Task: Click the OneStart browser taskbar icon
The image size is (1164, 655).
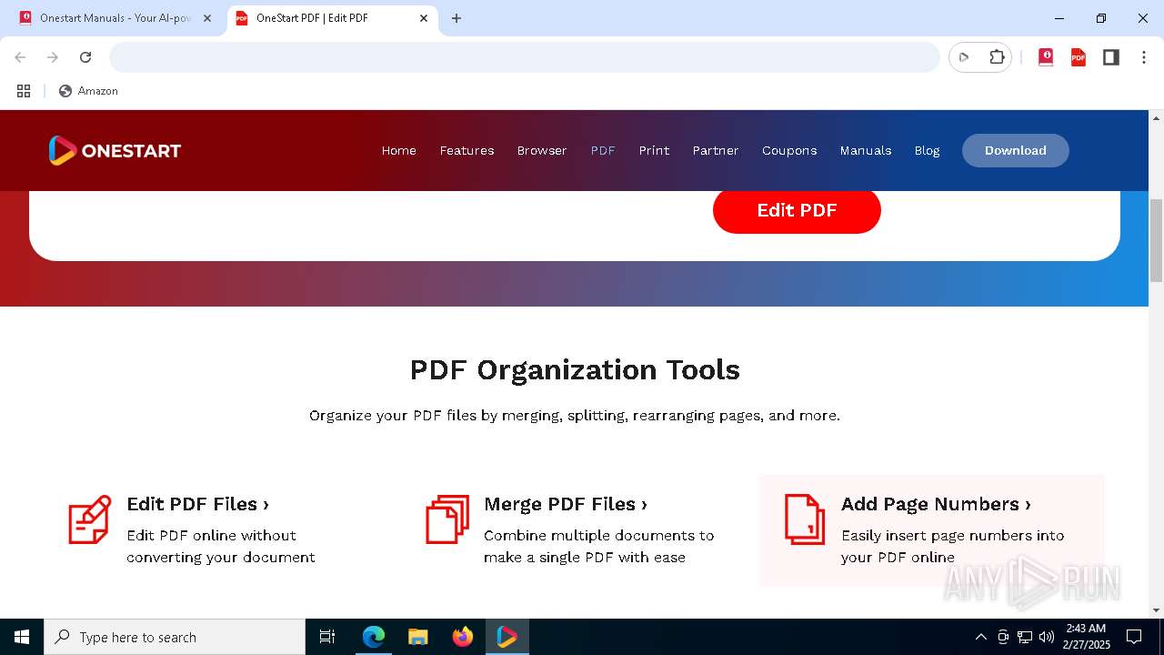Action: point(507,637)
